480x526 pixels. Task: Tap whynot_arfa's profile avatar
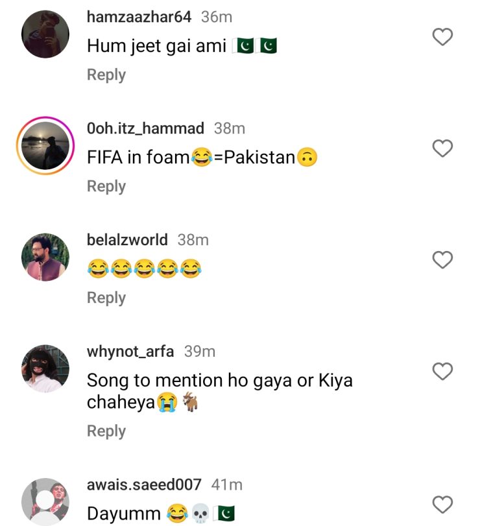pos(45,369)
